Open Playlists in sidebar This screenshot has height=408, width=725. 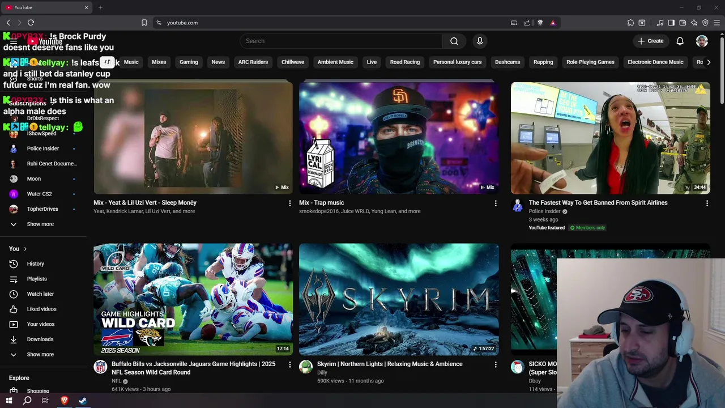(x=43, y=279)
